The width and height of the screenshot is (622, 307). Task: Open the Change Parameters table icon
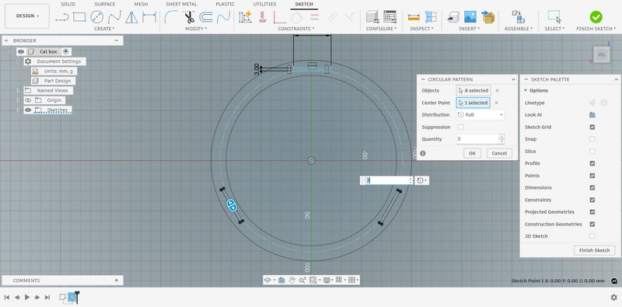pyautogui.click(x=390, y=17)
